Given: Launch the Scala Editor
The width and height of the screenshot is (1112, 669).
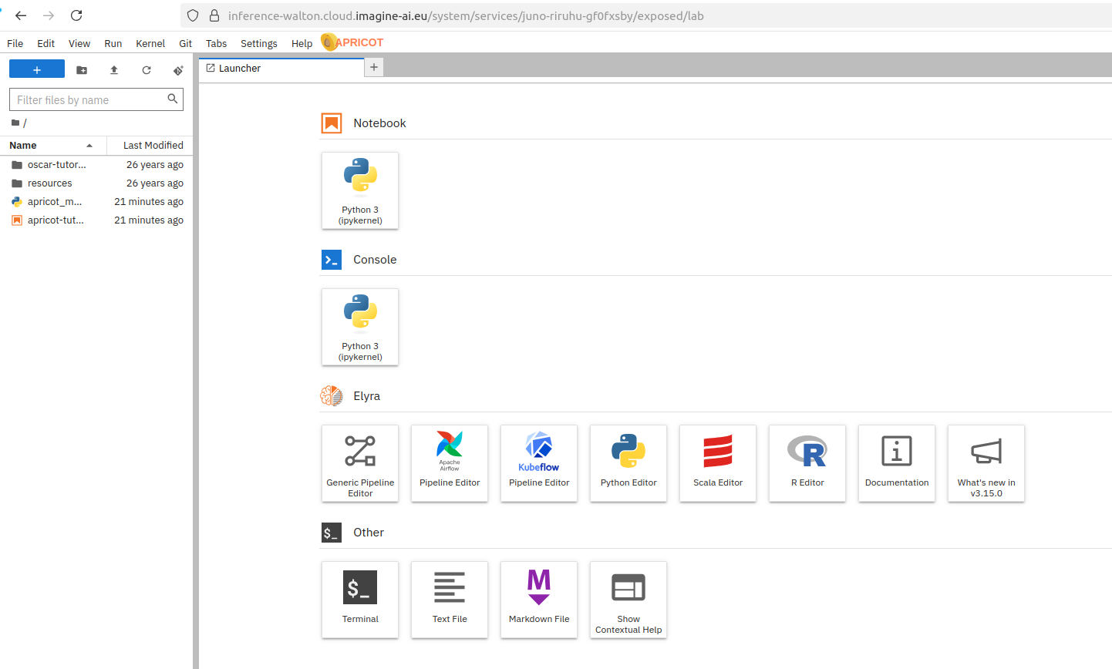Looking at the screenshot, I should point(718,463).
